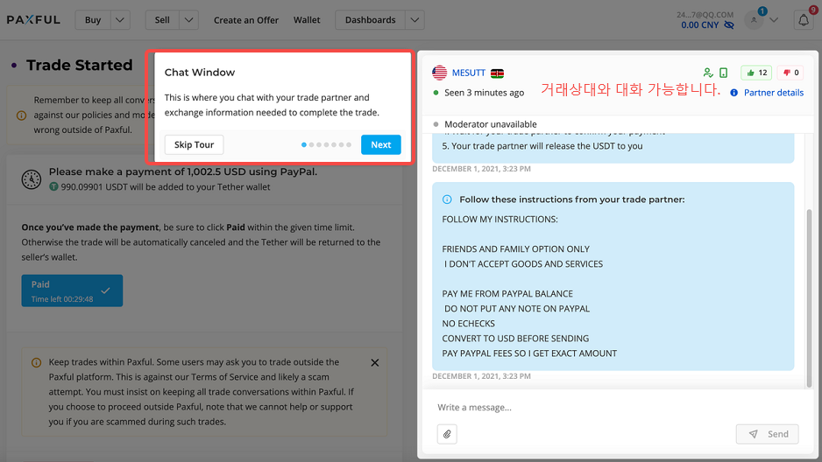This screenshot has height=462, width=822.
Task: Click the phone verified icon
Action: point(724,73)
